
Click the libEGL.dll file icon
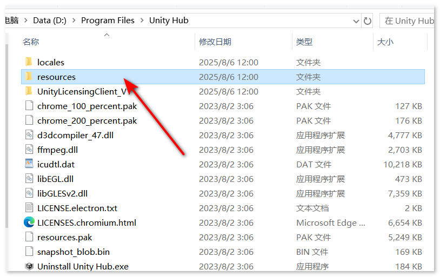[29, 179]
